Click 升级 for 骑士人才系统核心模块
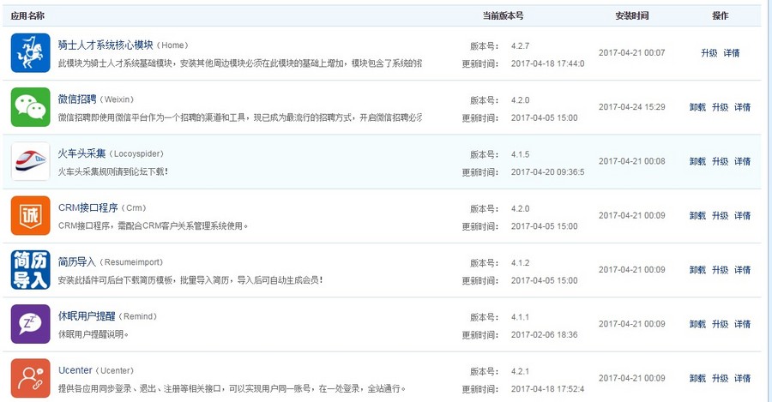This screenshot has width=772, height=402. 709,52
